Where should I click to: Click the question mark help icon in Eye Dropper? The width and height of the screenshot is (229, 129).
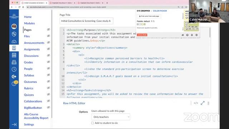pos(187,35)
